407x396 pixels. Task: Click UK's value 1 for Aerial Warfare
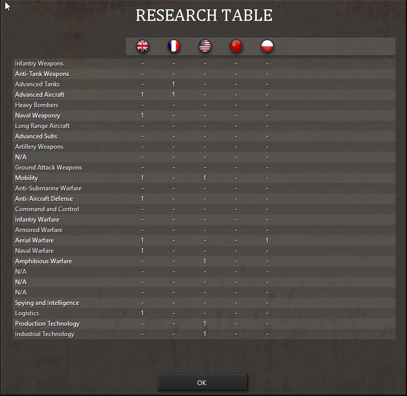[x=142, y=240]
